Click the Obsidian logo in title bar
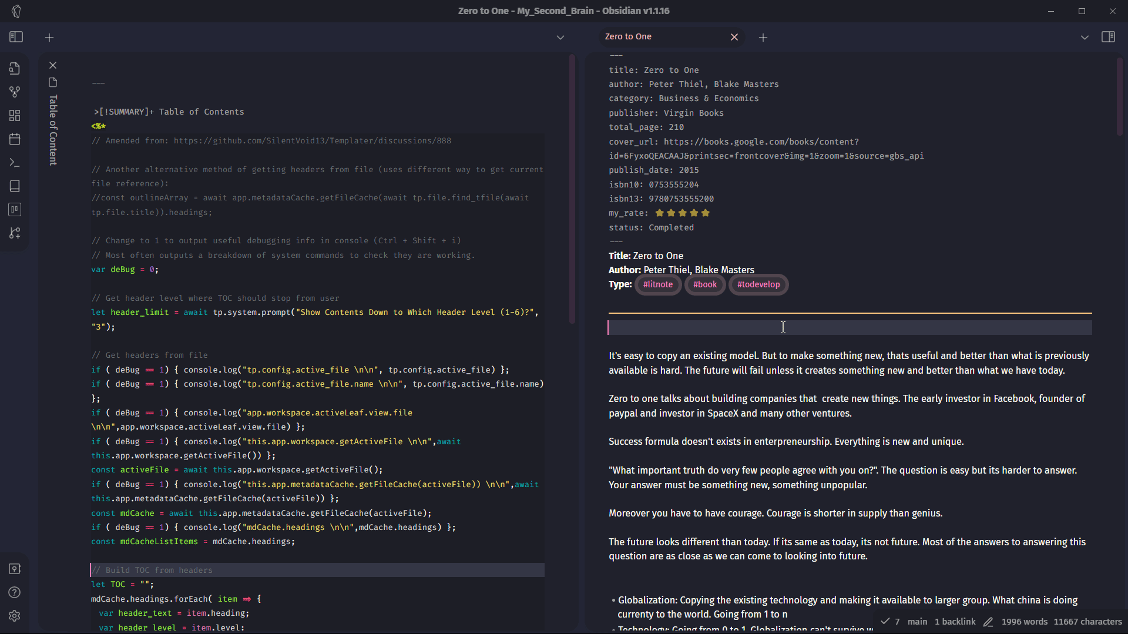 pos(16,11)
